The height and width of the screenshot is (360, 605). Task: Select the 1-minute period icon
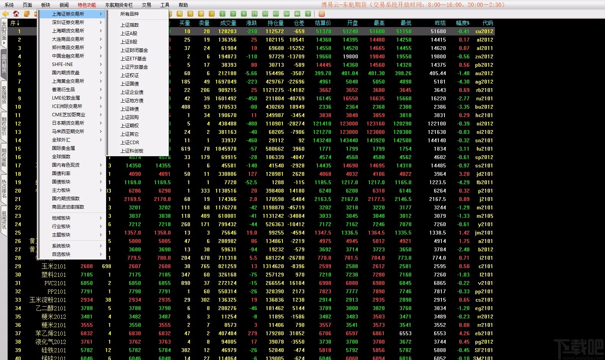[222, 14]
